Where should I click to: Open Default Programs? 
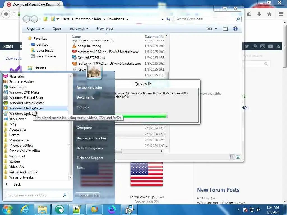90,148
